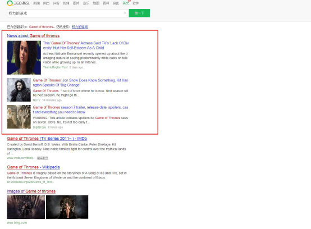311x229 pixels.
Task: Open the 百科 encyclopedia tab
Action: pos(106,3)
